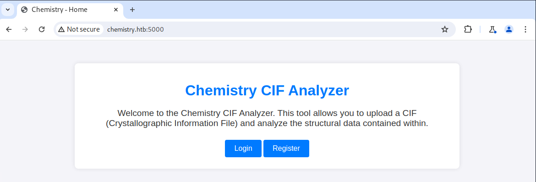Reload the page with refresh icon
536x182 pixels.
(42, 29)
